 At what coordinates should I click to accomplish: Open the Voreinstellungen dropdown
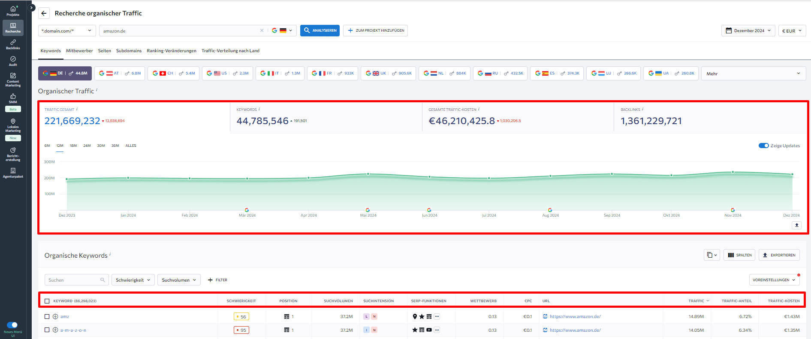point(774,280)
